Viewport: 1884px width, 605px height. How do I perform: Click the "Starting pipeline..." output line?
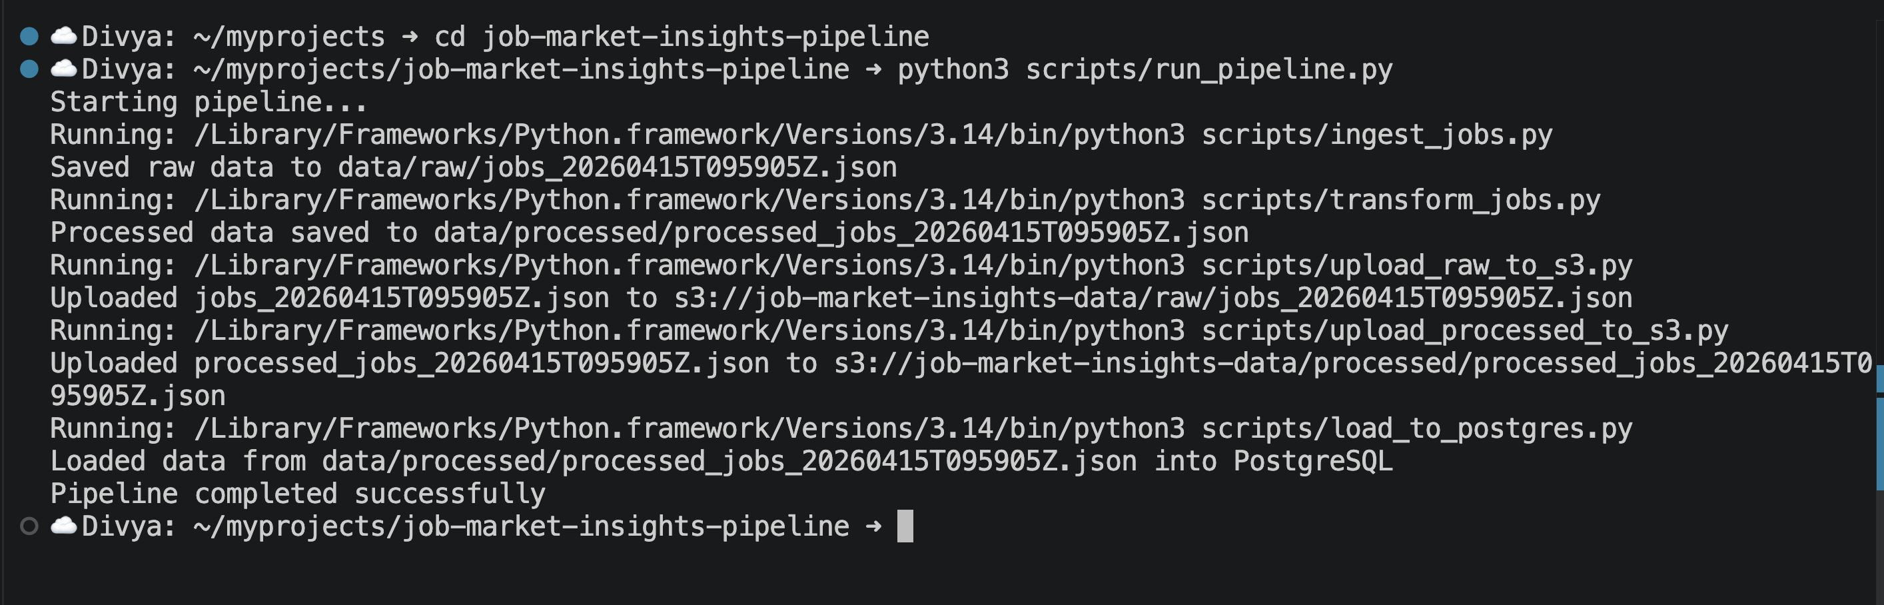pos(208,102)
